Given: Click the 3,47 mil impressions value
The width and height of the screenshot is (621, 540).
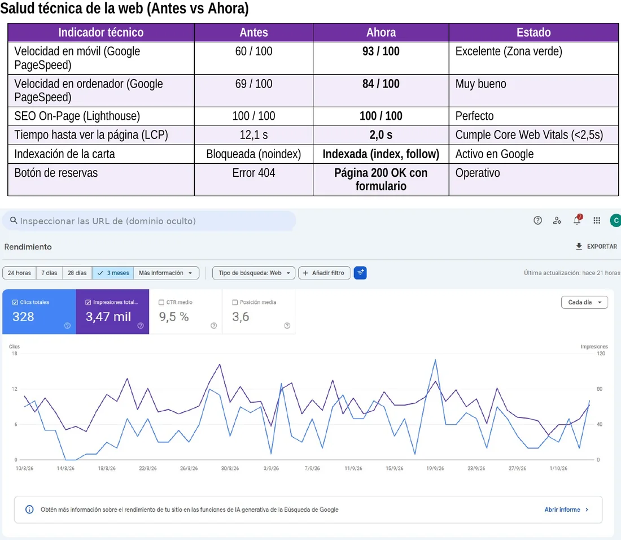Looking at the screenshot, I should point(108,316).
